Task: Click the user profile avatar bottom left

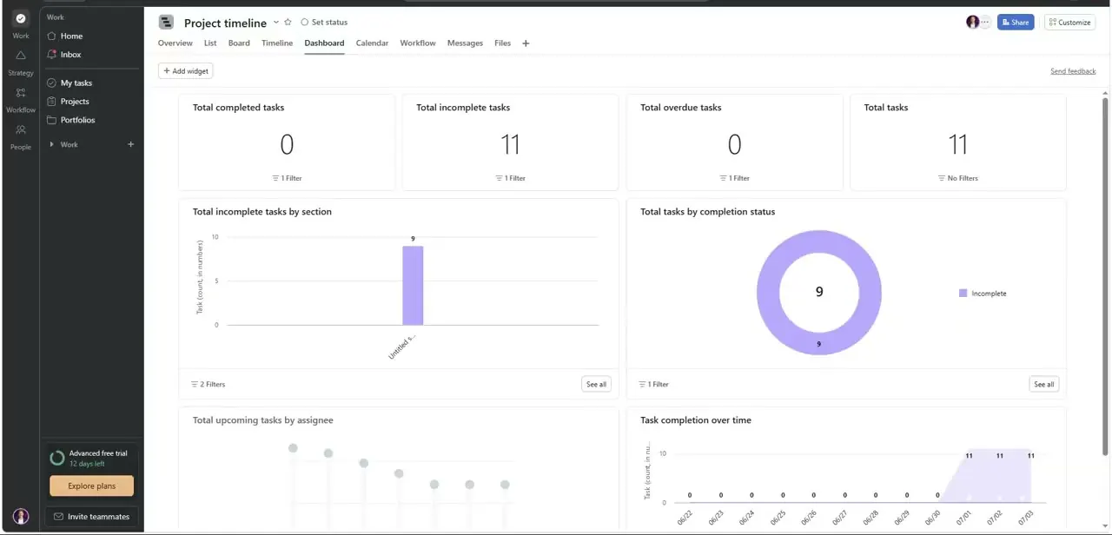Action: tap(21, 517)
